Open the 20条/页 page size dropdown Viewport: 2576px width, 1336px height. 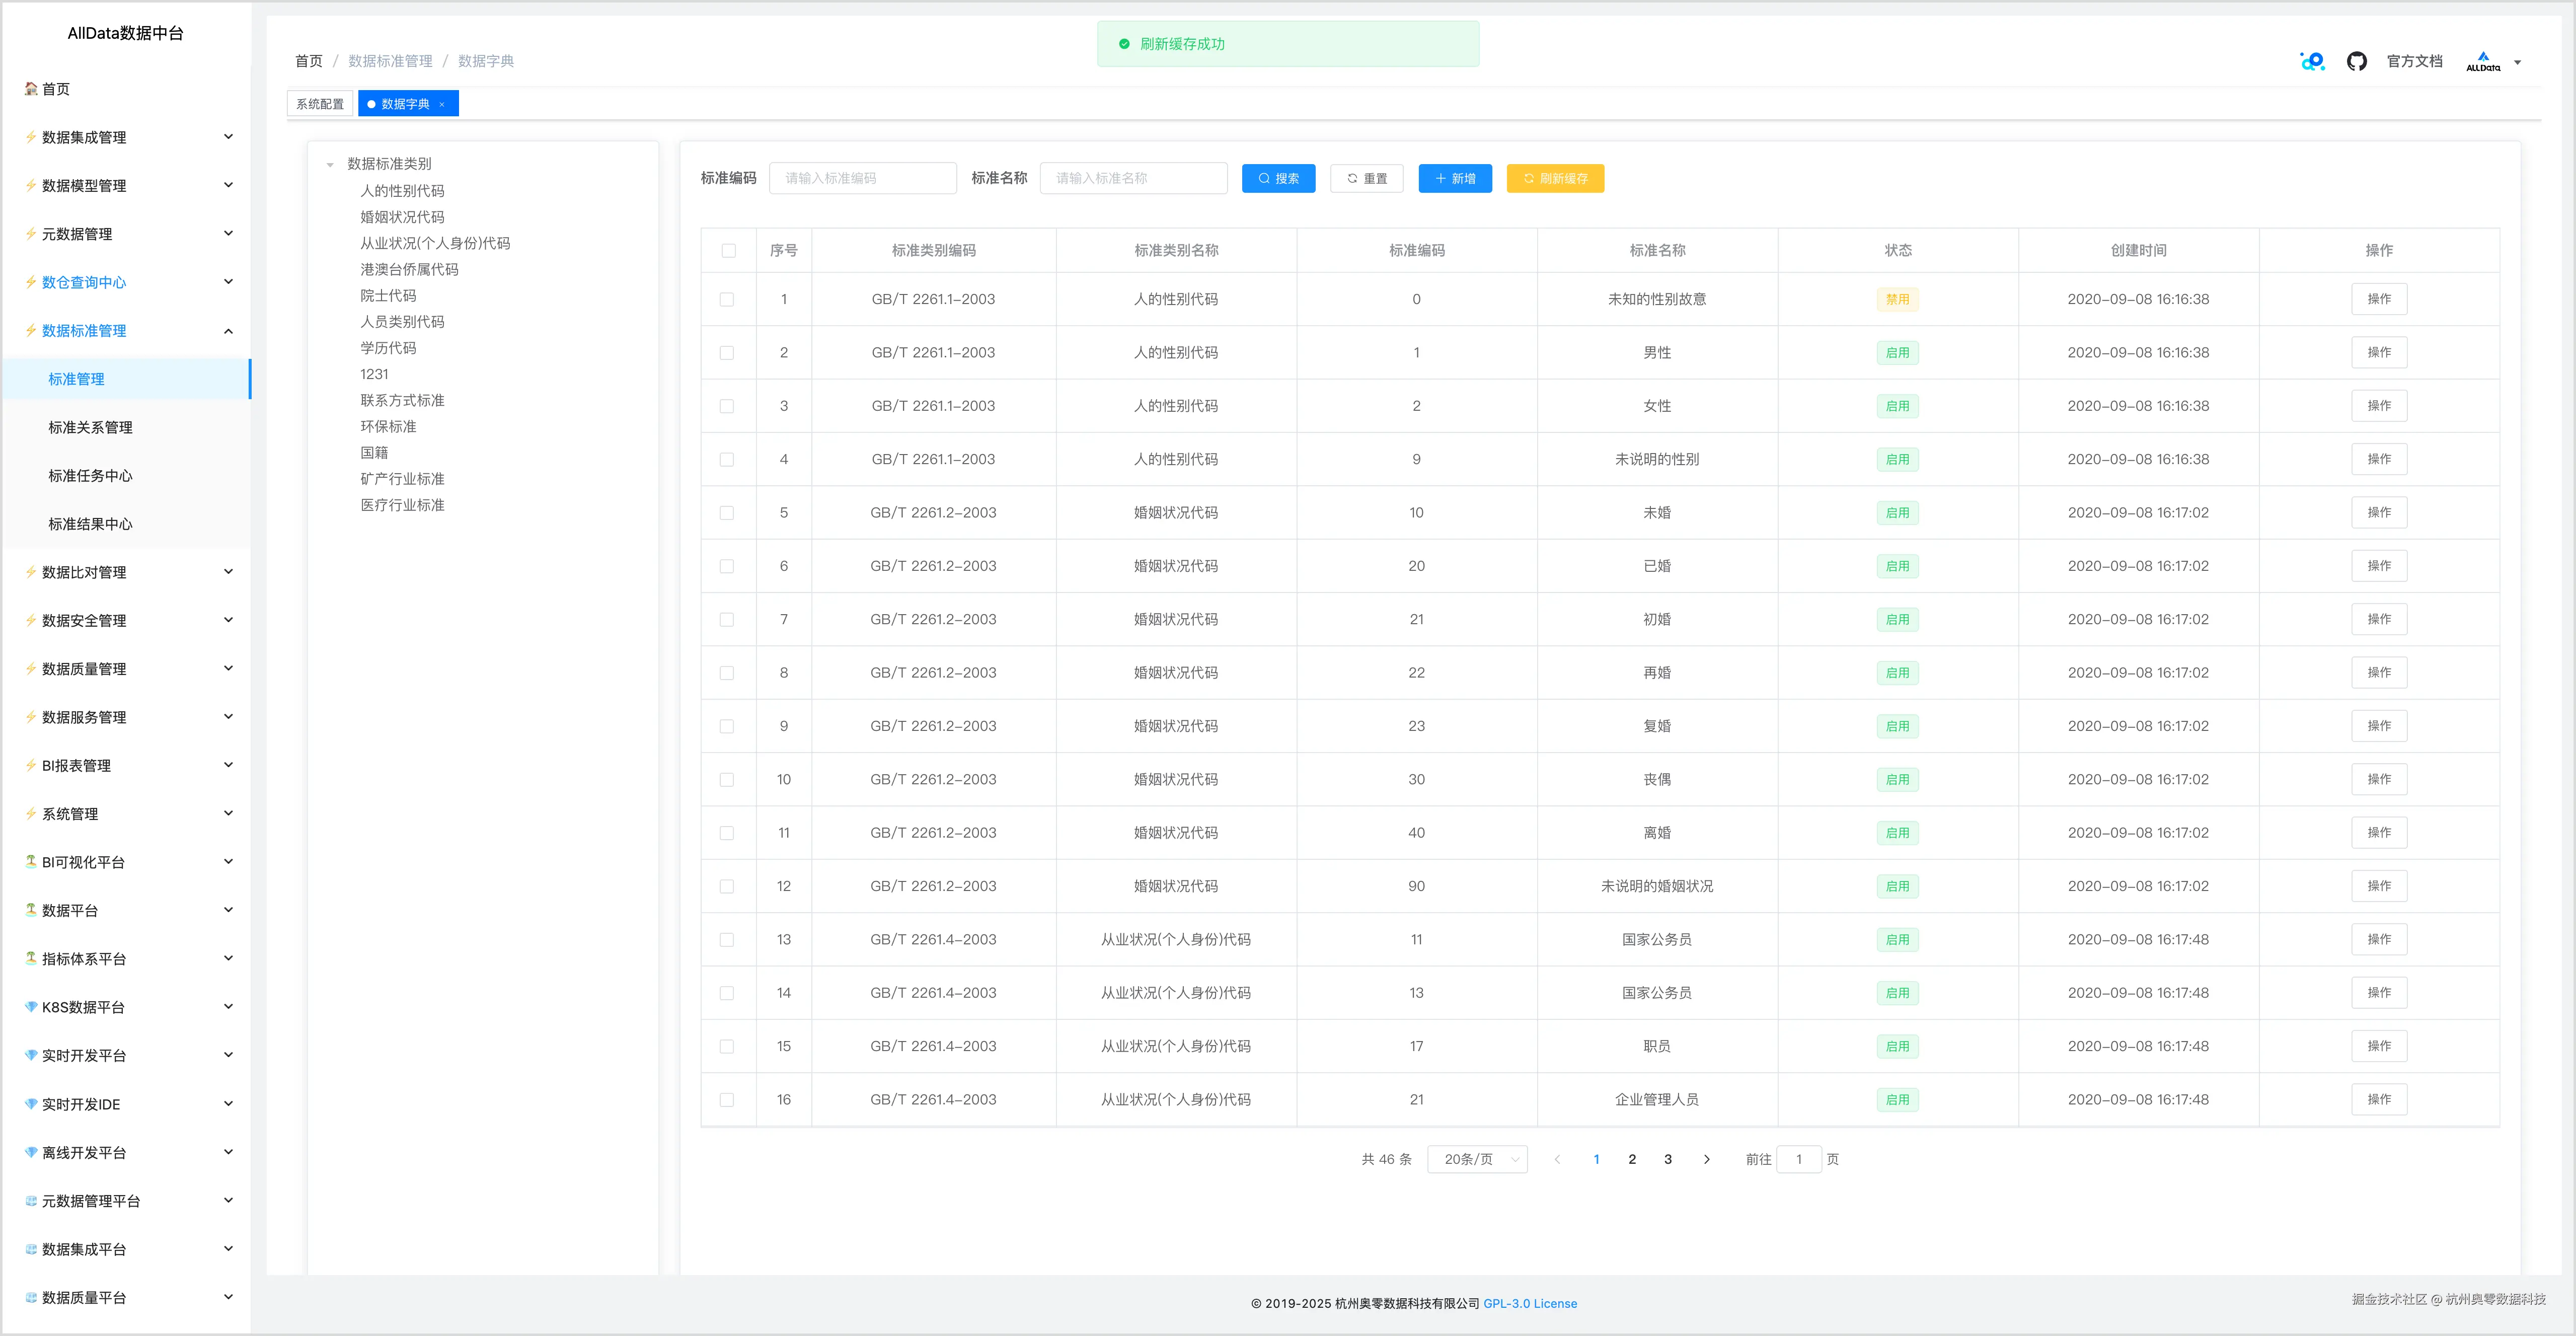(x=1477, y=1159)
